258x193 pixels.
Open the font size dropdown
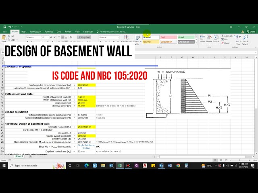48,37
